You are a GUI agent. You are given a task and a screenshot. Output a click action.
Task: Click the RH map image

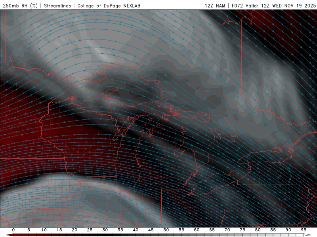[x=158, y=118]
